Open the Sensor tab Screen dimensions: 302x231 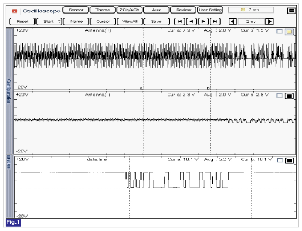(76, 10)
